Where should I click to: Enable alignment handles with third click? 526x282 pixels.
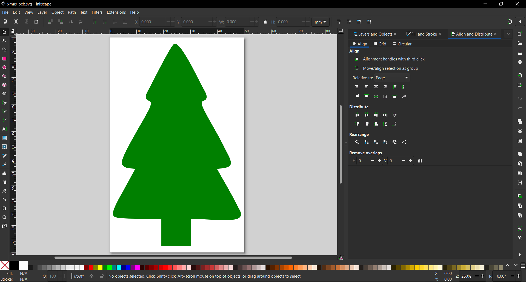358,59
